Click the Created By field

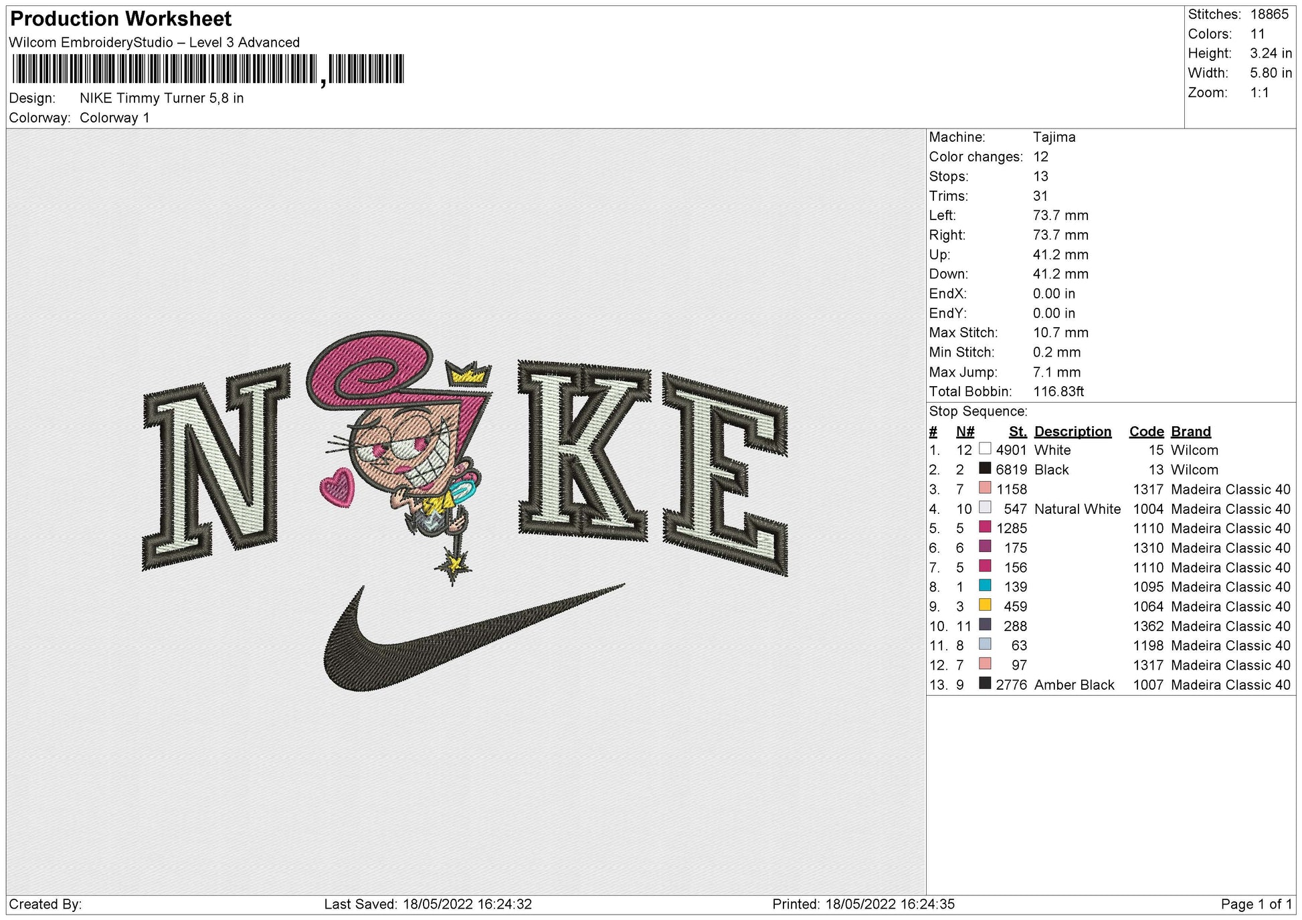click(x=45, y=903)
